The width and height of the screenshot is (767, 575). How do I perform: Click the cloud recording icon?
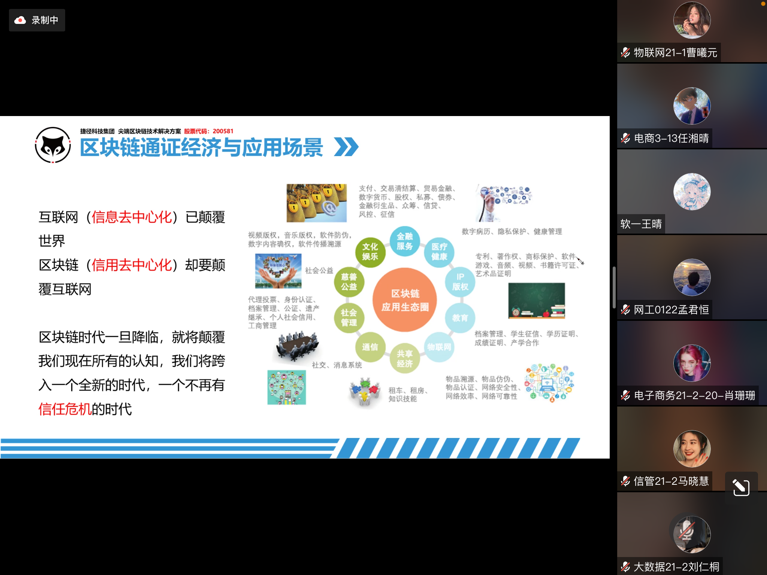20,20
